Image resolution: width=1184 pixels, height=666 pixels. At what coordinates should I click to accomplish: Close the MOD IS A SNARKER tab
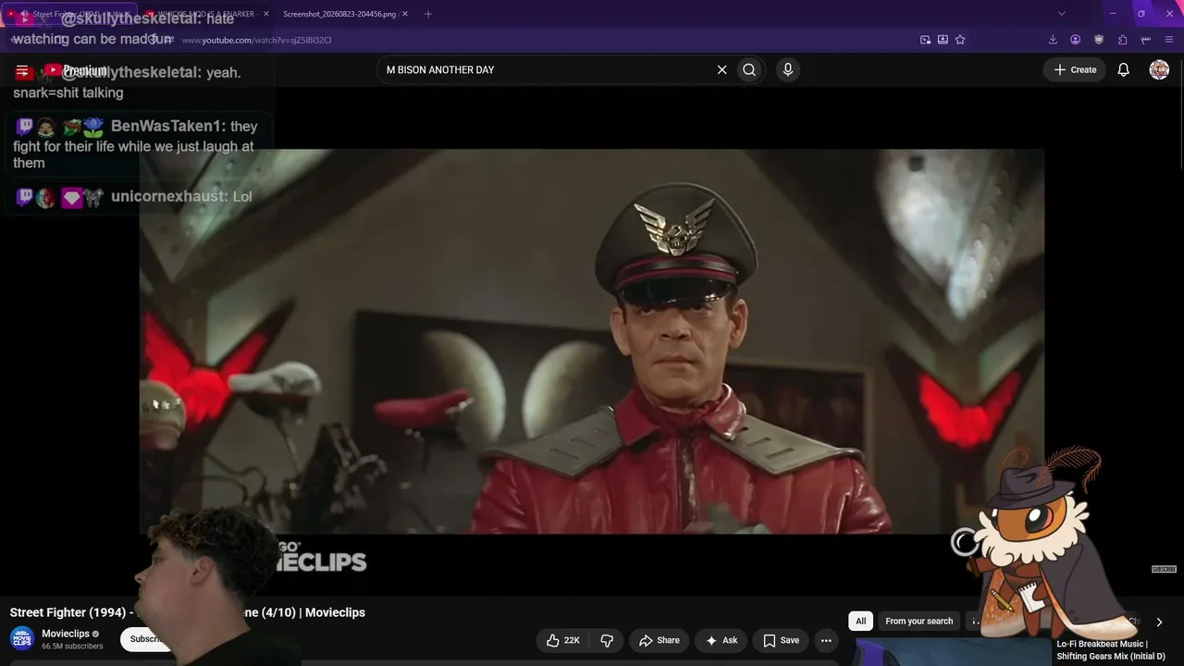coord(266,14)
